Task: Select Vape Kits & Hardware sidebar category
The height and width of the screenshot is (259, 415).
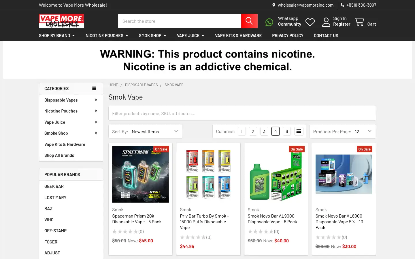Action: (x=65, y=144)
